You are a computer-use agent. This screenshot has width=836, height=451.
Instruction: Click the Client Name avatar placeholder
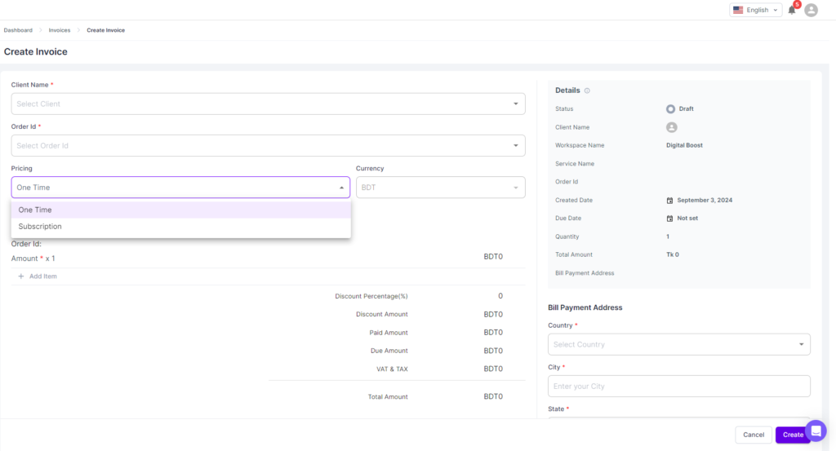point(672,127)
